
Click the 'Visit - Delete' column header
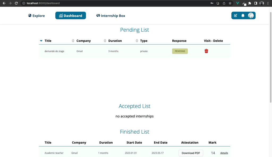click(x=213, y=41)
